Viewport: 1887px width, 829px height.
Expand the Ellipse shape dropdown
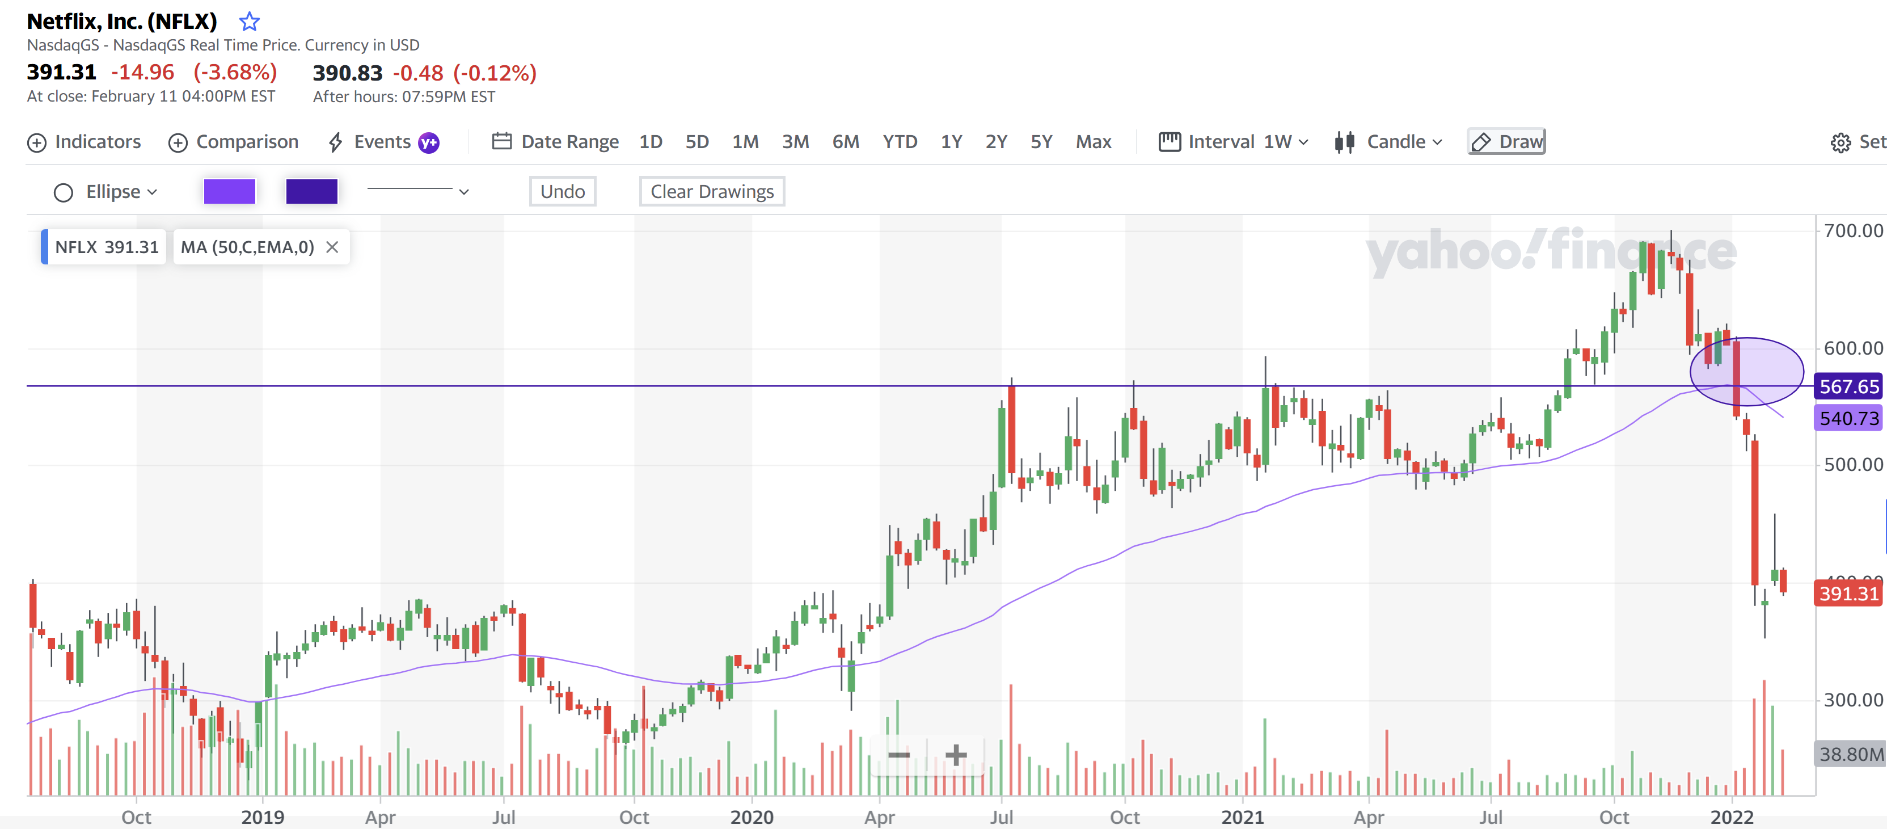(x=105, y=192)
